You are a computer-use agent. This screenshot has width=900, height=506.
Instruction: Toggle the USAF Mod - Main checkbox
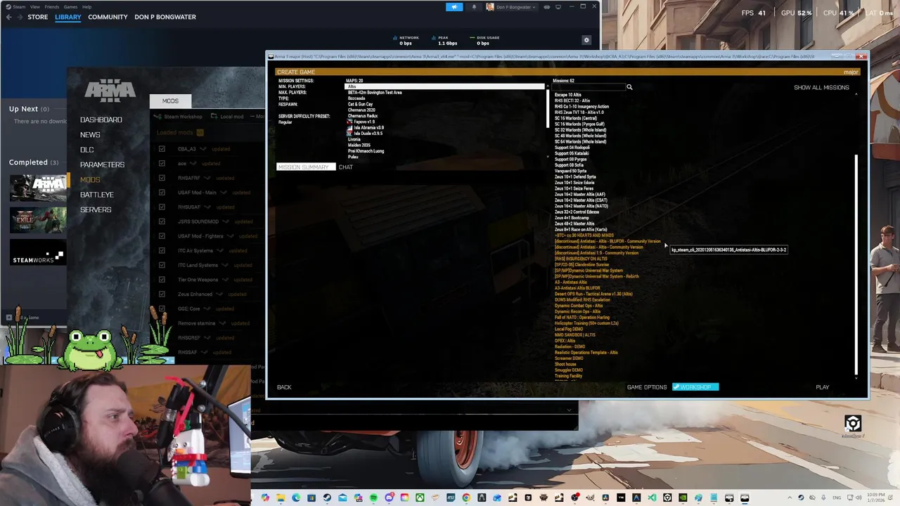[162, 193]
